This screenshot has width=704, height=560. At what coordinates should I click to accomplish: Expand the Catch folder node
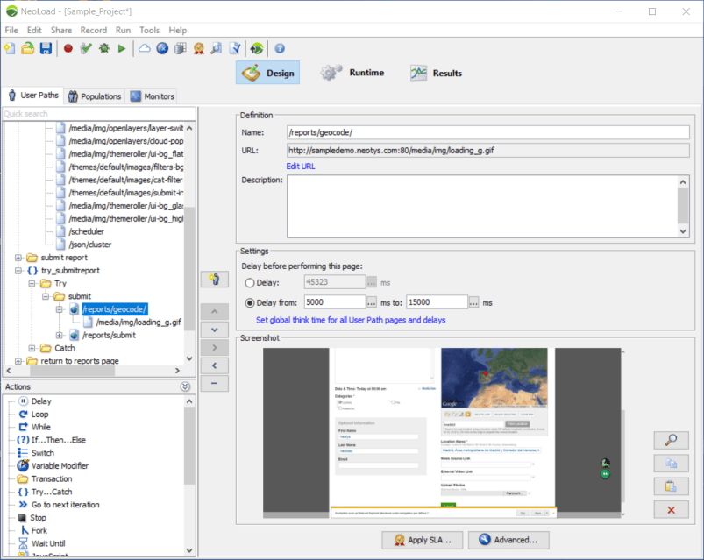pyautogui.click(x=32, y=348)
